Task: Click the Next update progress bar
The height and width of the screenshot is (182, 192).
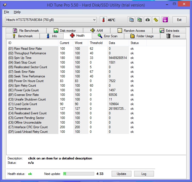Action: coord(78,174)
